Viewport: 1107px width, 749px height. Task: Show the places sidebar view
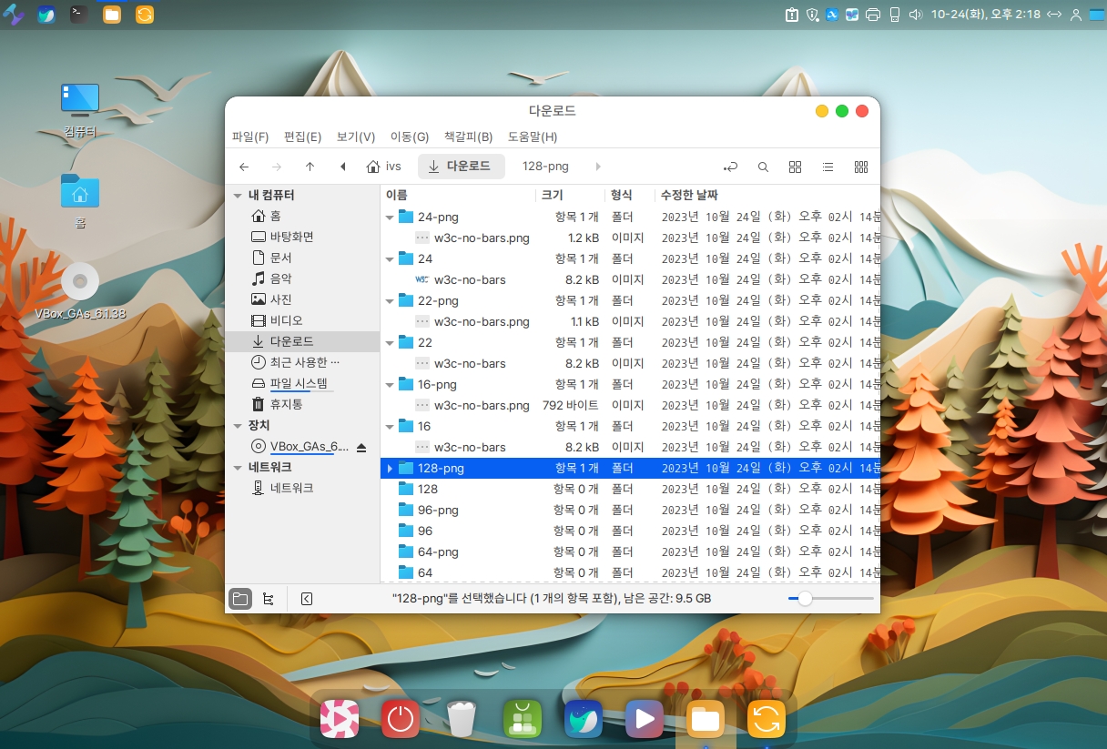[x=240, y=599]
